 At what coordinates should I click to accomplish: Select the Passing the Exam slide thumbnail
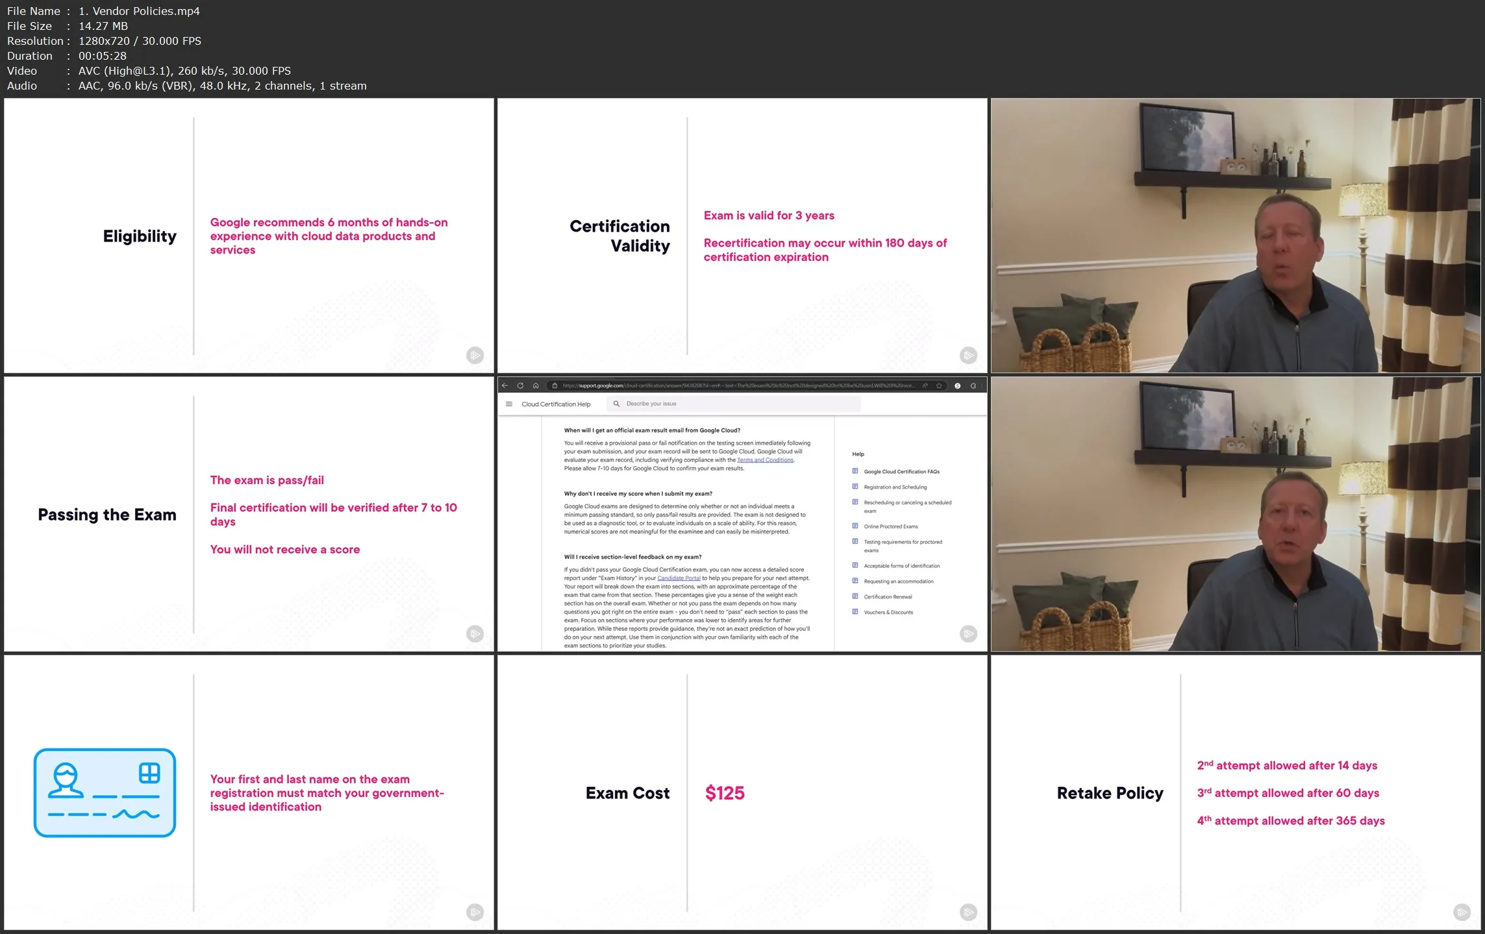click(249, 514)
